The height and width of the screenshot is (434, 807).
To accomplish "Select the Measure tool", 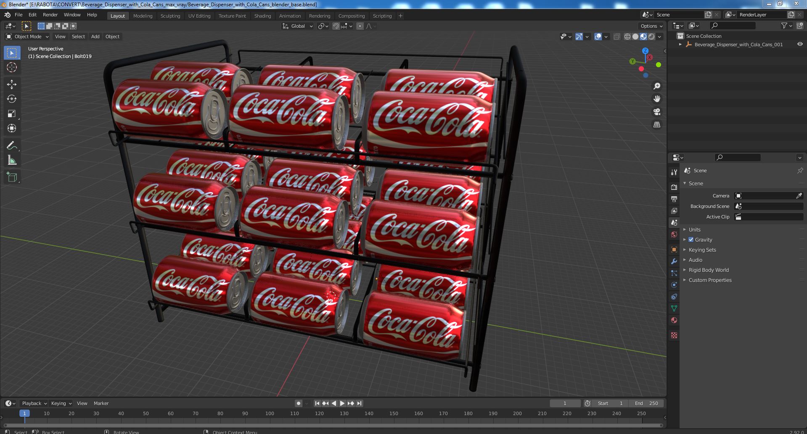I will [x=12, y=160].
